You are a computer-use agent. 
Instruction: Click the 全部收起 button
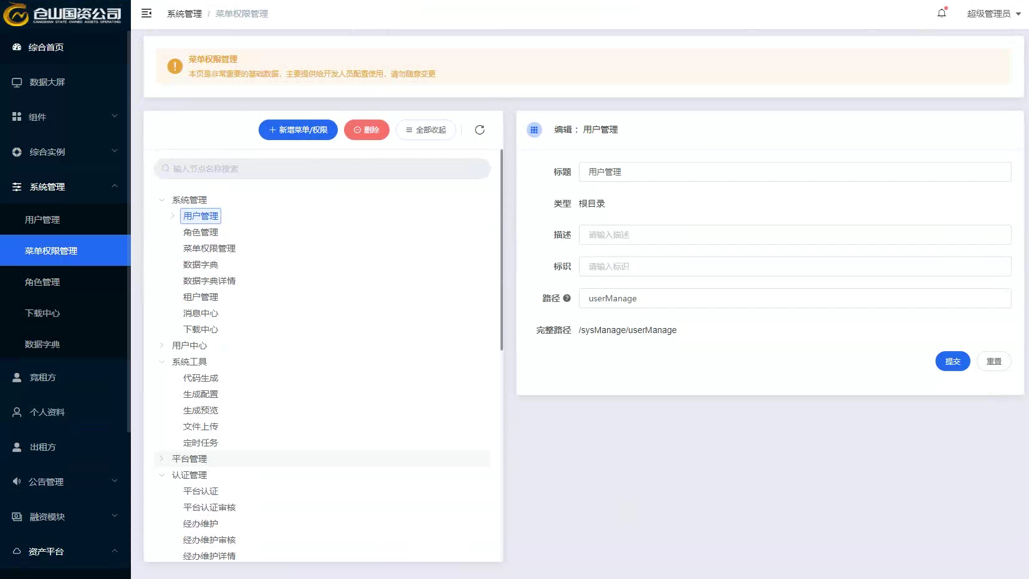[426, 129]
